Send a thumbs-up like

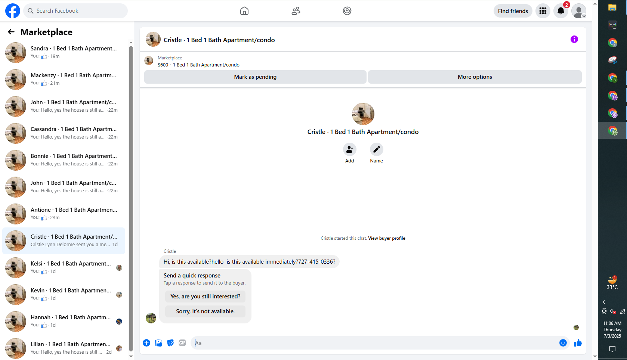pyautogui.click(x=578, y=343)
